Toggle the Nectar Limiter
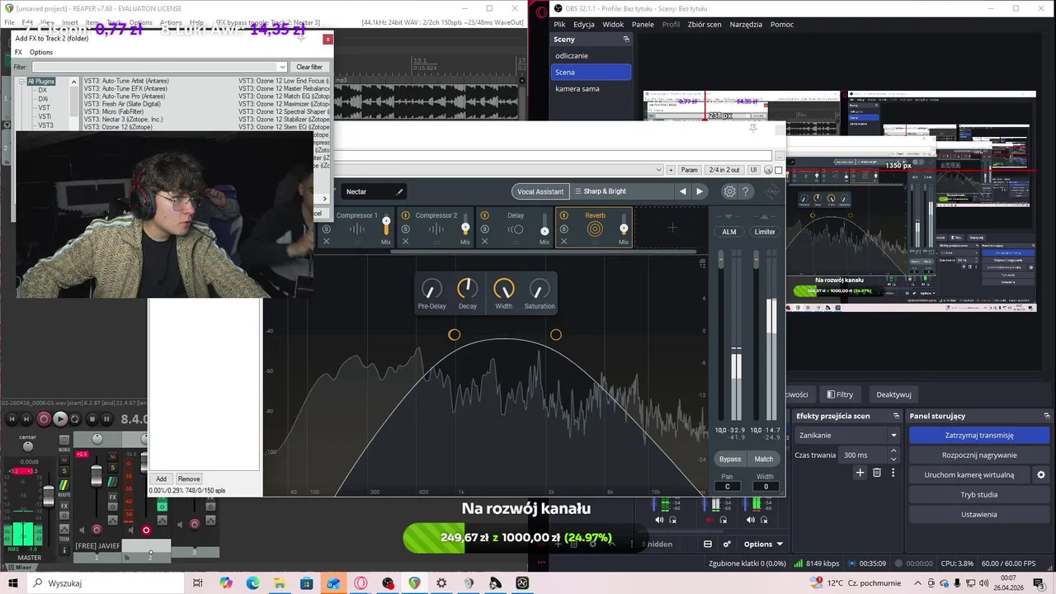Image resolution: width=1056 pixels, height=594 pixels. 765,232
